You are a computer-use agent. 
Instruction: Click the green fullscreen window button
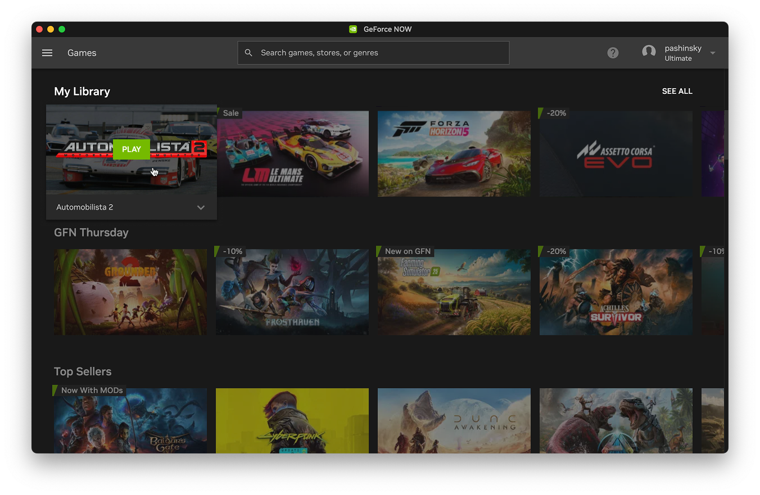[x=62, y=29]
